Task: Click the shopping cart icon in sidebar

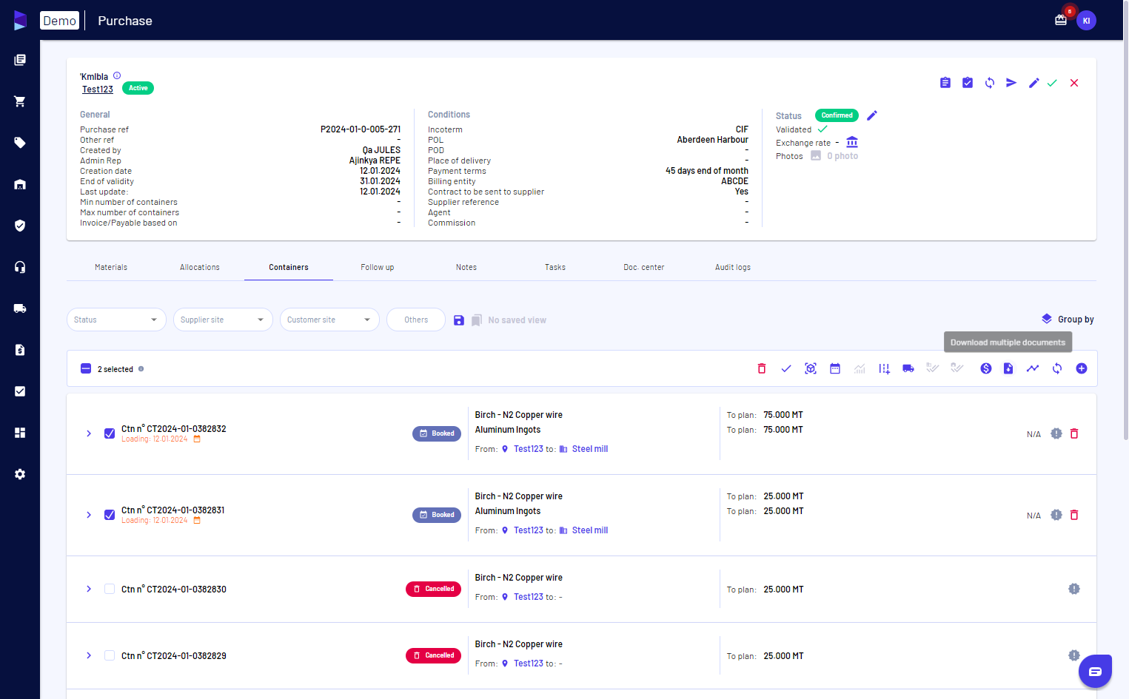Action: (20, 101)
